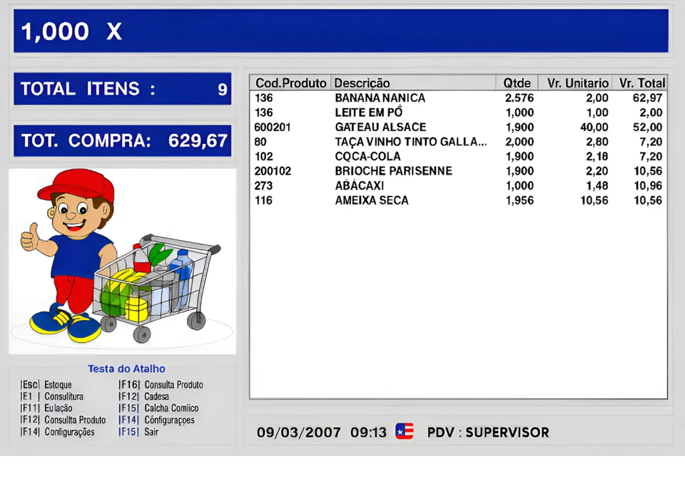Click unit price 2,20
The height and width of the screenshot is (481, 685).
pos(597,171)
